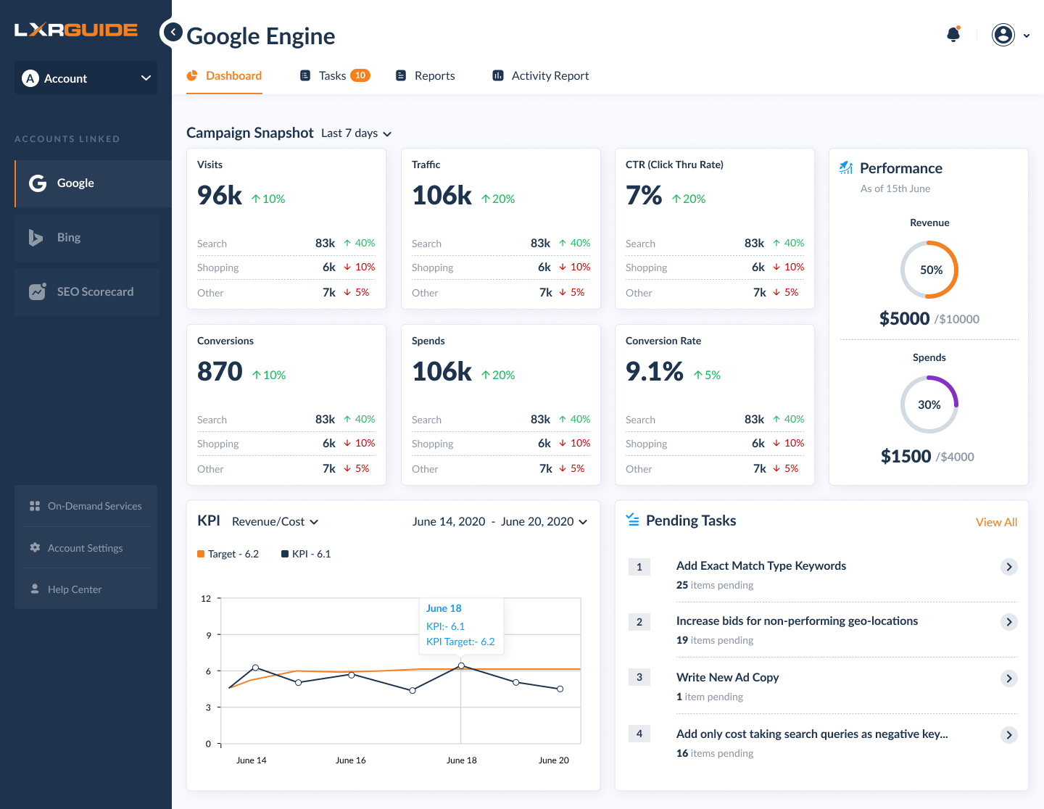Click Write New Ad Copy task title
This screenshot has width=1044, height=809.
(727, 677)
